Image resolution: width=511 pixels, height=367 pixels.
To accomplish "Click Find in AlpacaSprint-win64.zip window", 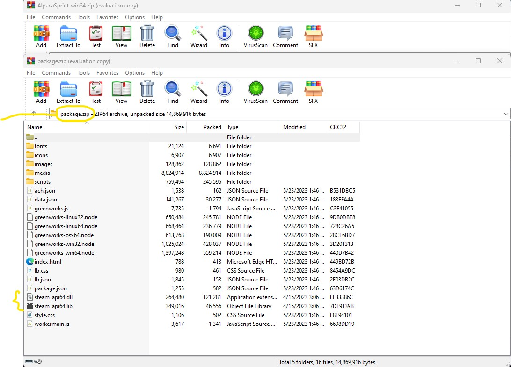I will tap(173, 36).
